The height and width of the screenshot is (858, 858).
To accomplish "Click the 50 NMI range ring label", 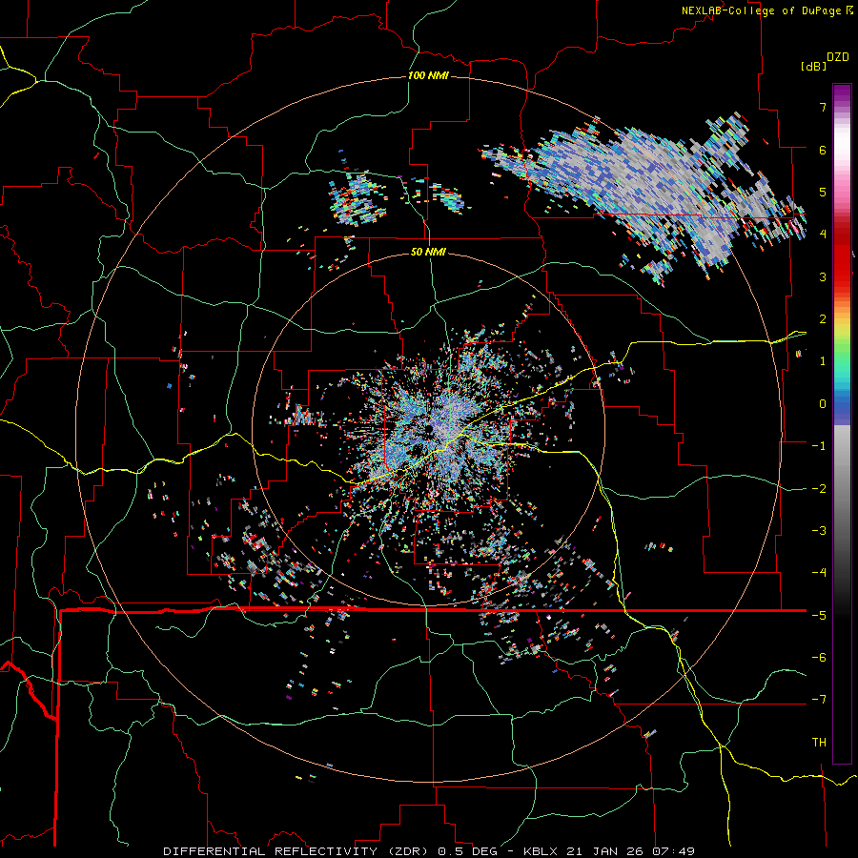I will (x=428, y=252).
